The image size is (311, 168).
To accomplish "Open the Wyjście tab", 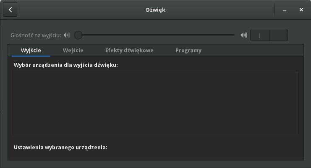I will point(31,51).
